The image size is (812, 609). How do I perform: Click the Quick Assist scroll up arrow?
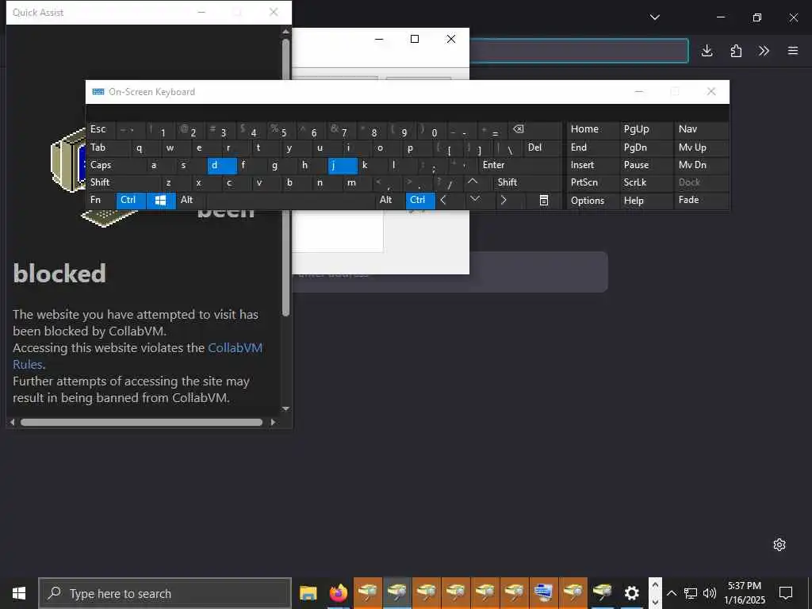285,32
